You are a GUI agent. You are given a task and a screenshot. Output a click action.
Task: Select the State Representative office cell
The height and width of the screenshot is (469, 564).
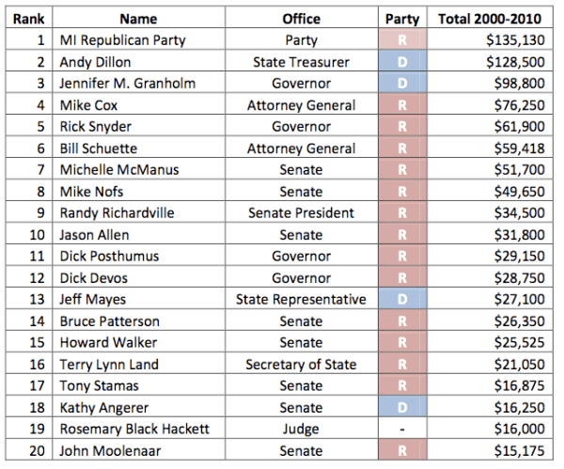point(302,300)
